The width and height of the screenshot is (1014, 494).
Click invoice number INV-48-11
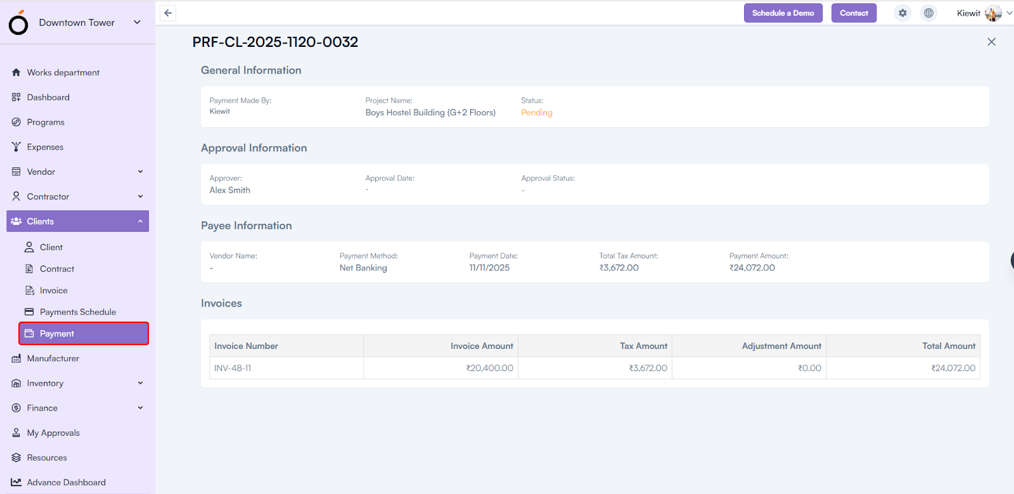[233, 368]
